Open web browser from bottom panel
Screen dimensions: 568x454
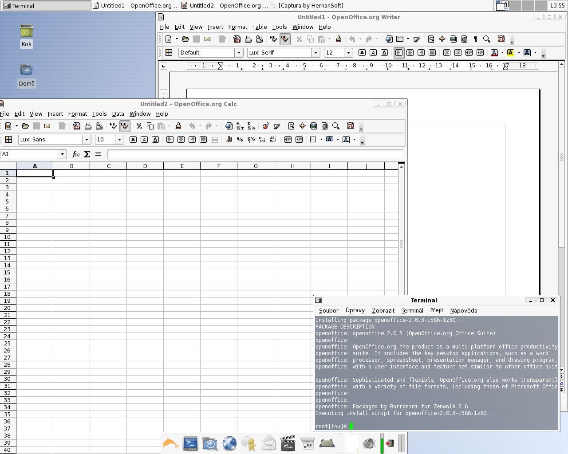[229, 443]
